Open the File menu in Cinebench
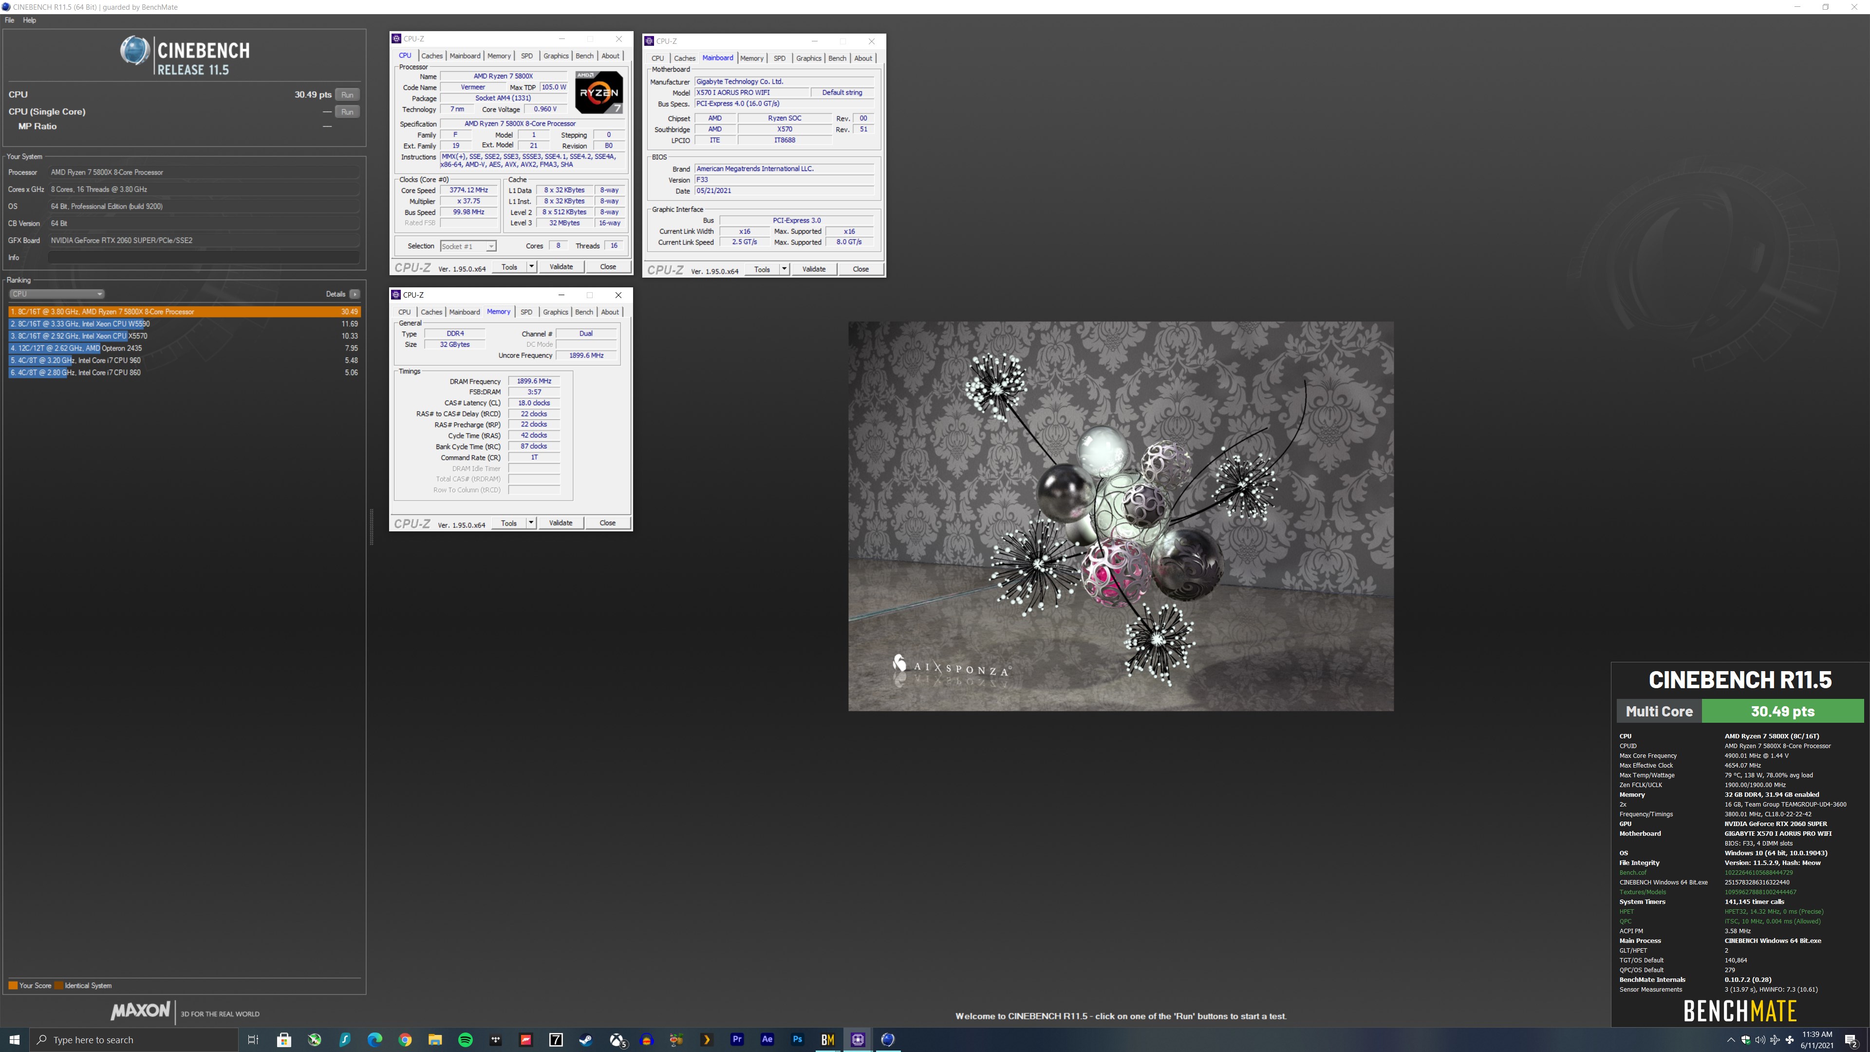Image resolution: width=1870 pixels, height=1052 pixels. point(9,20)
